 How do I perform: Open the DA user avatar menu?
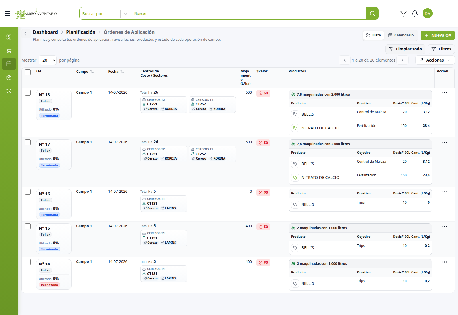click(x=427, y=13)
